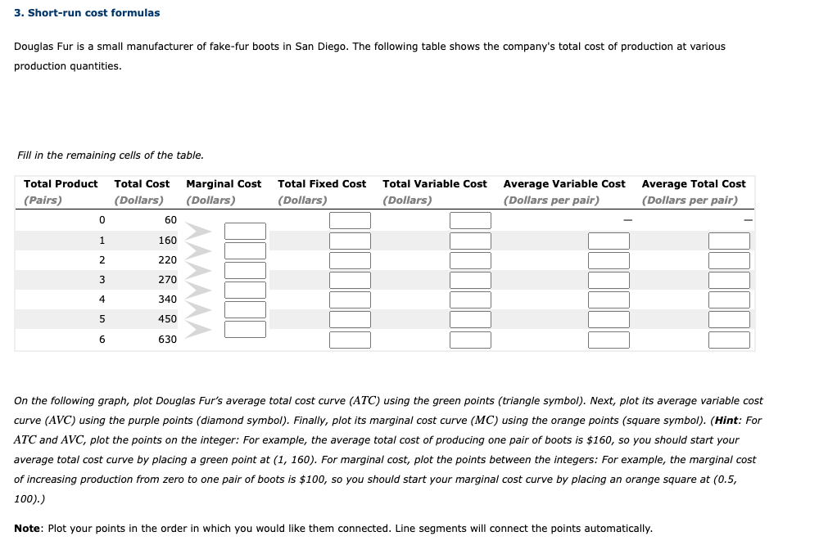Click the Total Fixed Cost field for quantity 0
Screen dimensions: 819x545
click(x=350, y=219)
